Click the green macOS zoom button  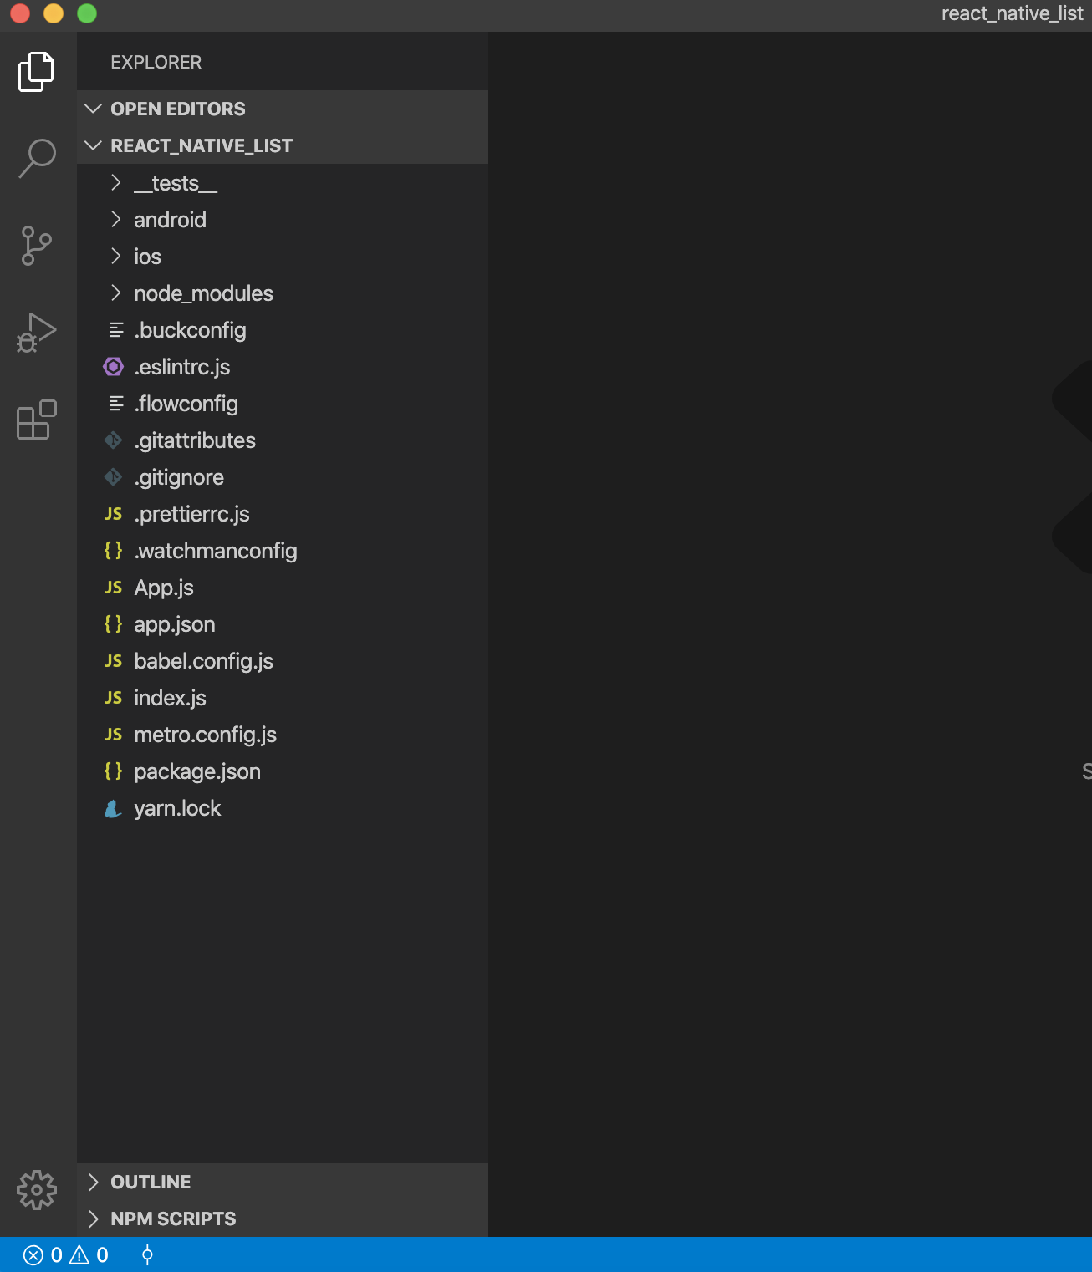click(x=87, y=13)
